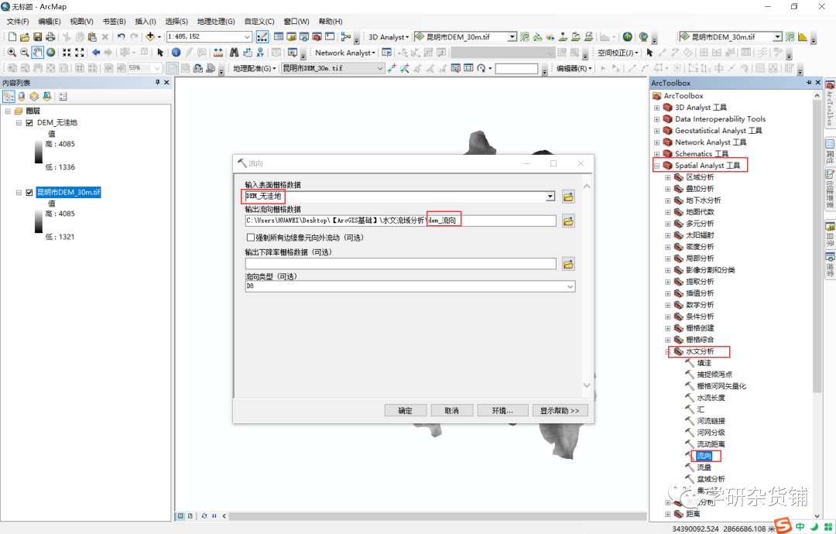
Task: Open the 3D Analyst menu dropdown
Action: (389, 37)
